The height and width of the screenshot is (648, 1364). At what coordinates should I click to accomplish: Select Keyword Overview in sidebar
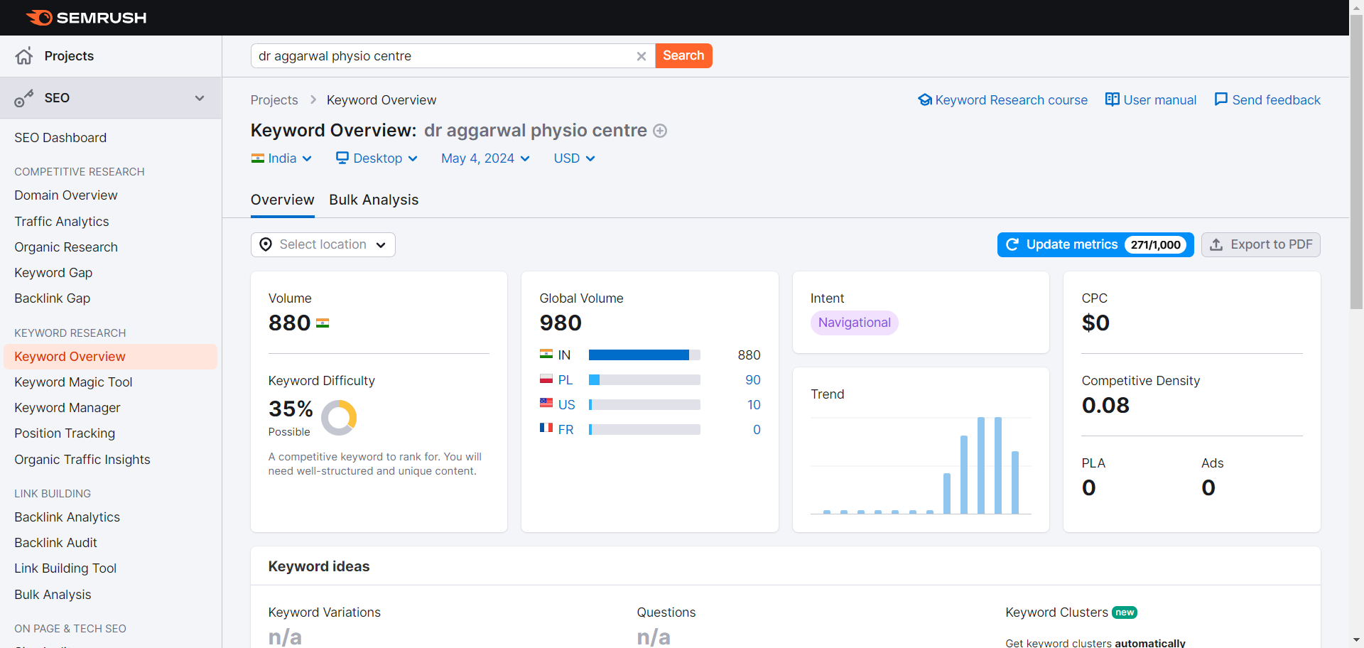111,357
